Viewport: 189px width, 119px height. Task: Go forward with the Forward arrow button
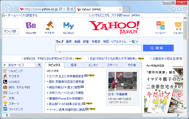click(15, 9)
